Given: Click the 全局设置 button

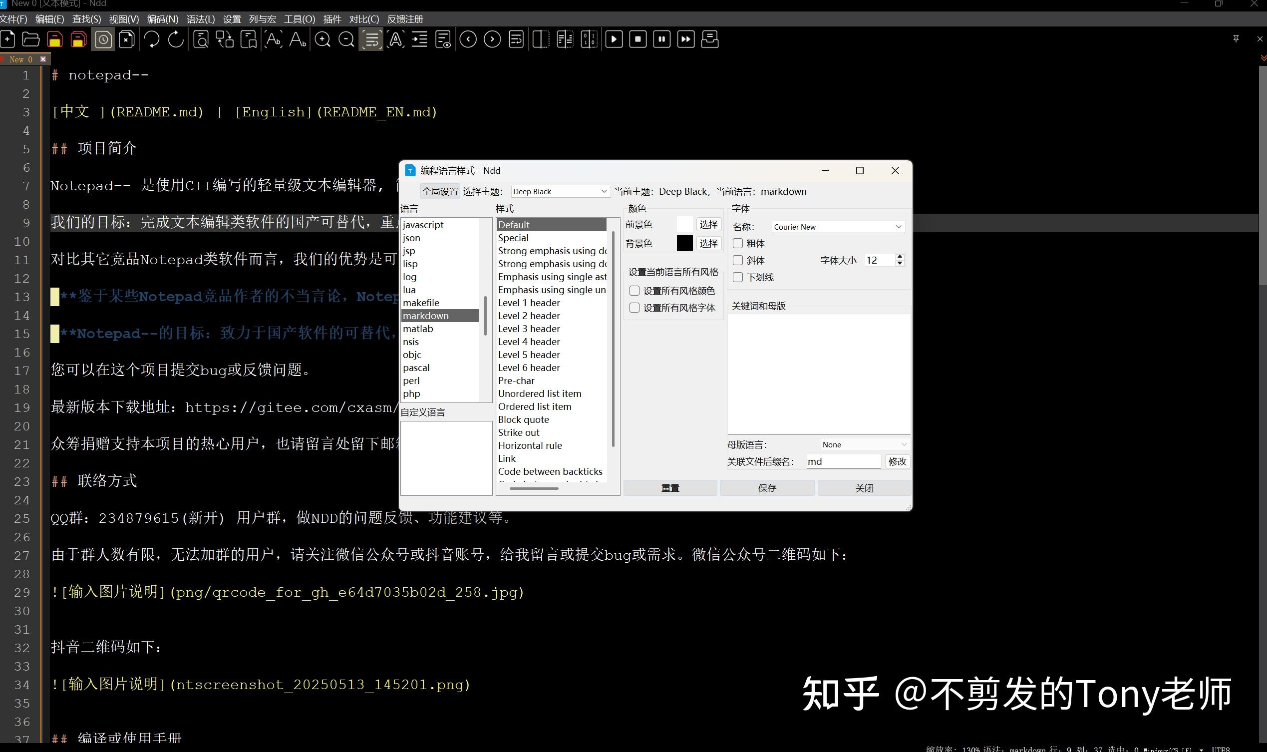Looking at the screenshot, I should (x=440, y=191).
